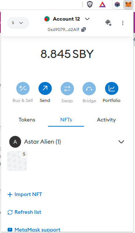
Task: Open the connected sites globe icon
Action: click(108, 23)
